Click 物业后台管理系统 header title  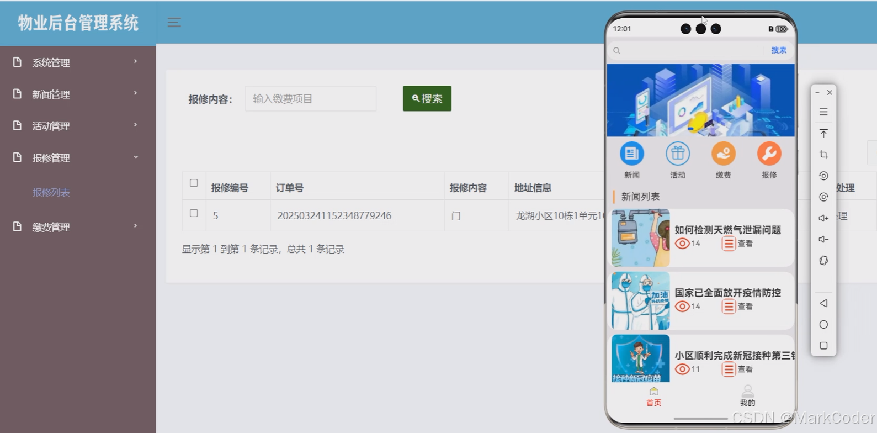click(x=78, y=23)
